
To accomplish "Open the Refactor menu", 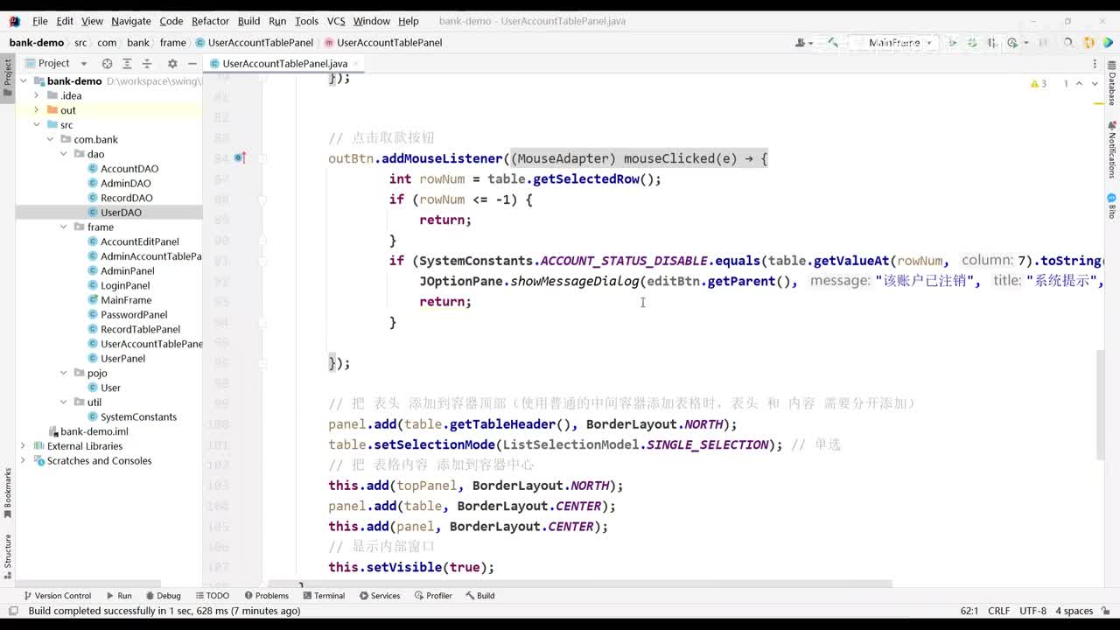I will point(210,21).
